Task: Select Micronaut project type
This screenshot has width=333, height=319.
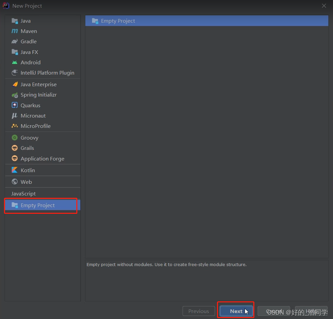Action: 43,116
